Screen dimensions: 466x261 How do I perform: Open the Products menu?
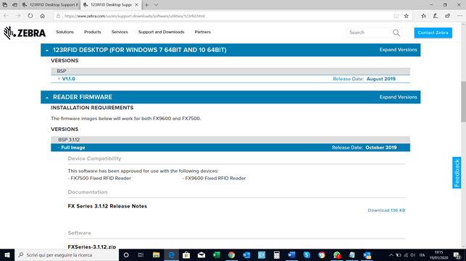pos(93,32)
